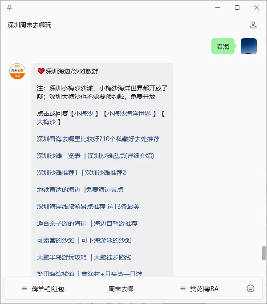Screen dimensions: 267x304
Task: Click the chat scrollbar thumb
Action: (x=264, y=253)
